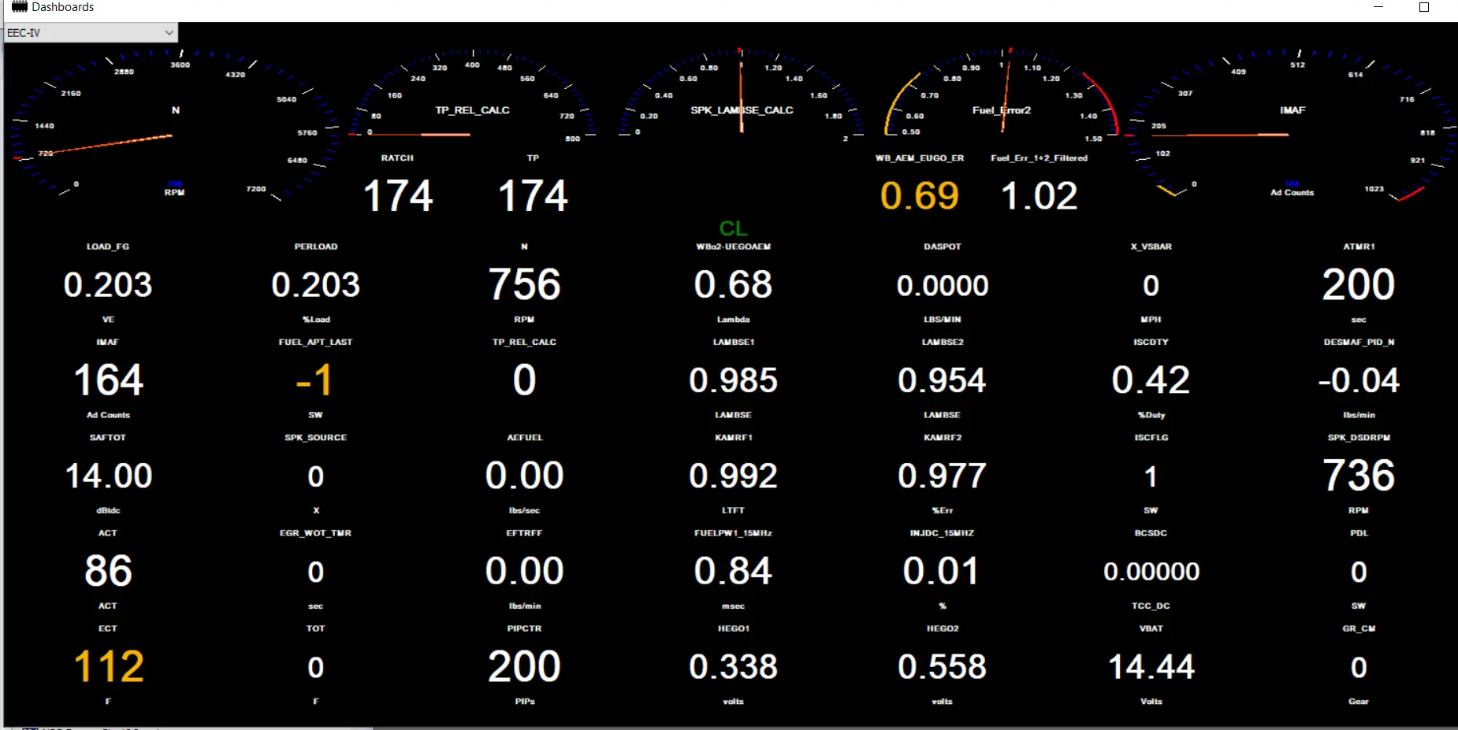
Task: Select the INJDC_15MHZ value 0.01
Action: (942, 571)
